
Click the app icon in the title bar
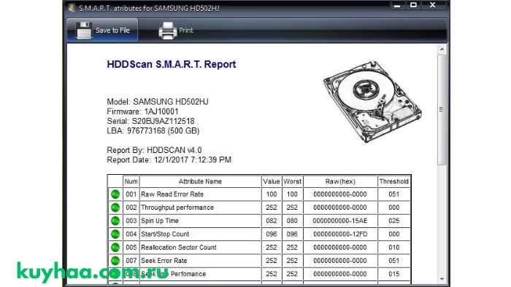coord(72,8)
